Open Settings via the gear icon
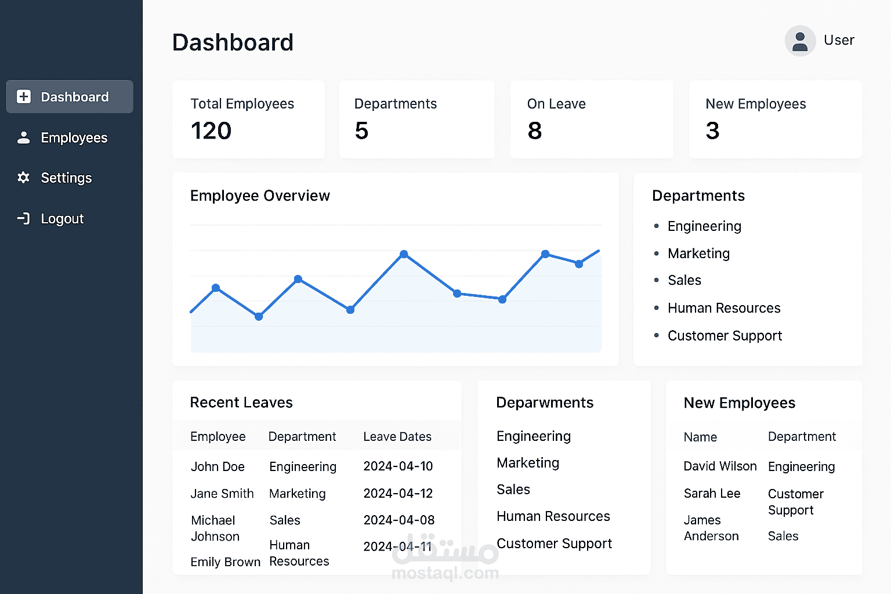891x594 pixels. tap(23, 178)
